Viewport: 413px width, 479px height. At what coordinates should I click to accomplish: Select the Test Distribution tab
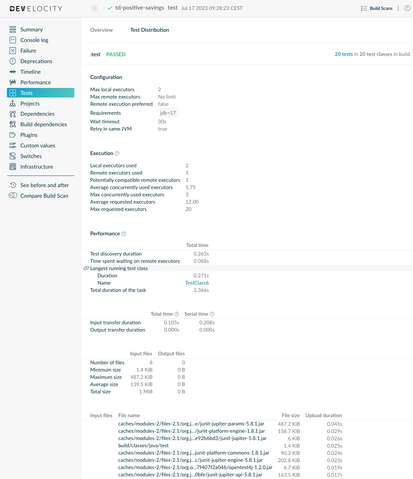[149, 30]
